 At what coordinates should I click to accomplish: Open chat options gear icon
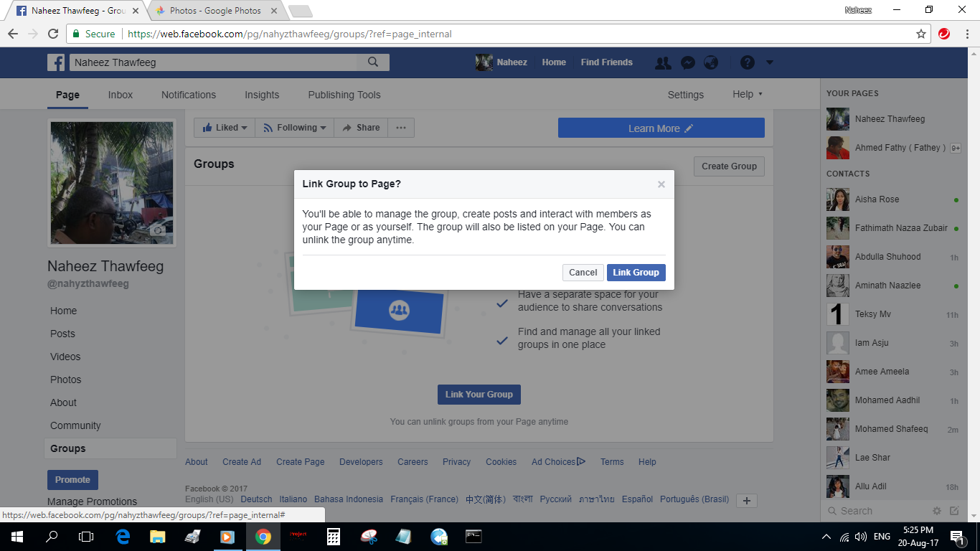pyautogui.click(x=937, y=511)
